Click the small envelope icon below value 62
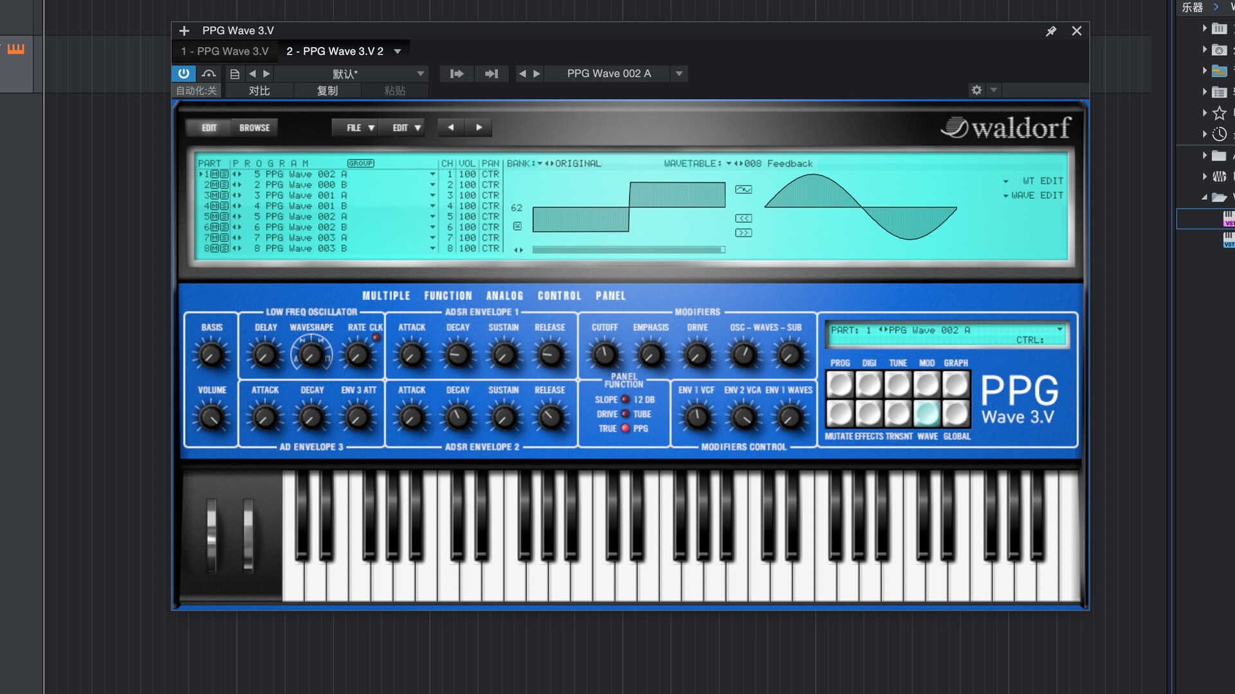The width and height of the screenshot is (1235, 694). tap(517, 226)
